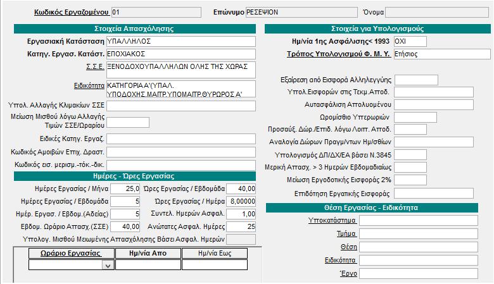494x284 pixels.
Task: Click Εβδομ. Ωράριο Απασχ.(ΣΣΕ) field
Action: pyautogui.click(x=125, y=227)
